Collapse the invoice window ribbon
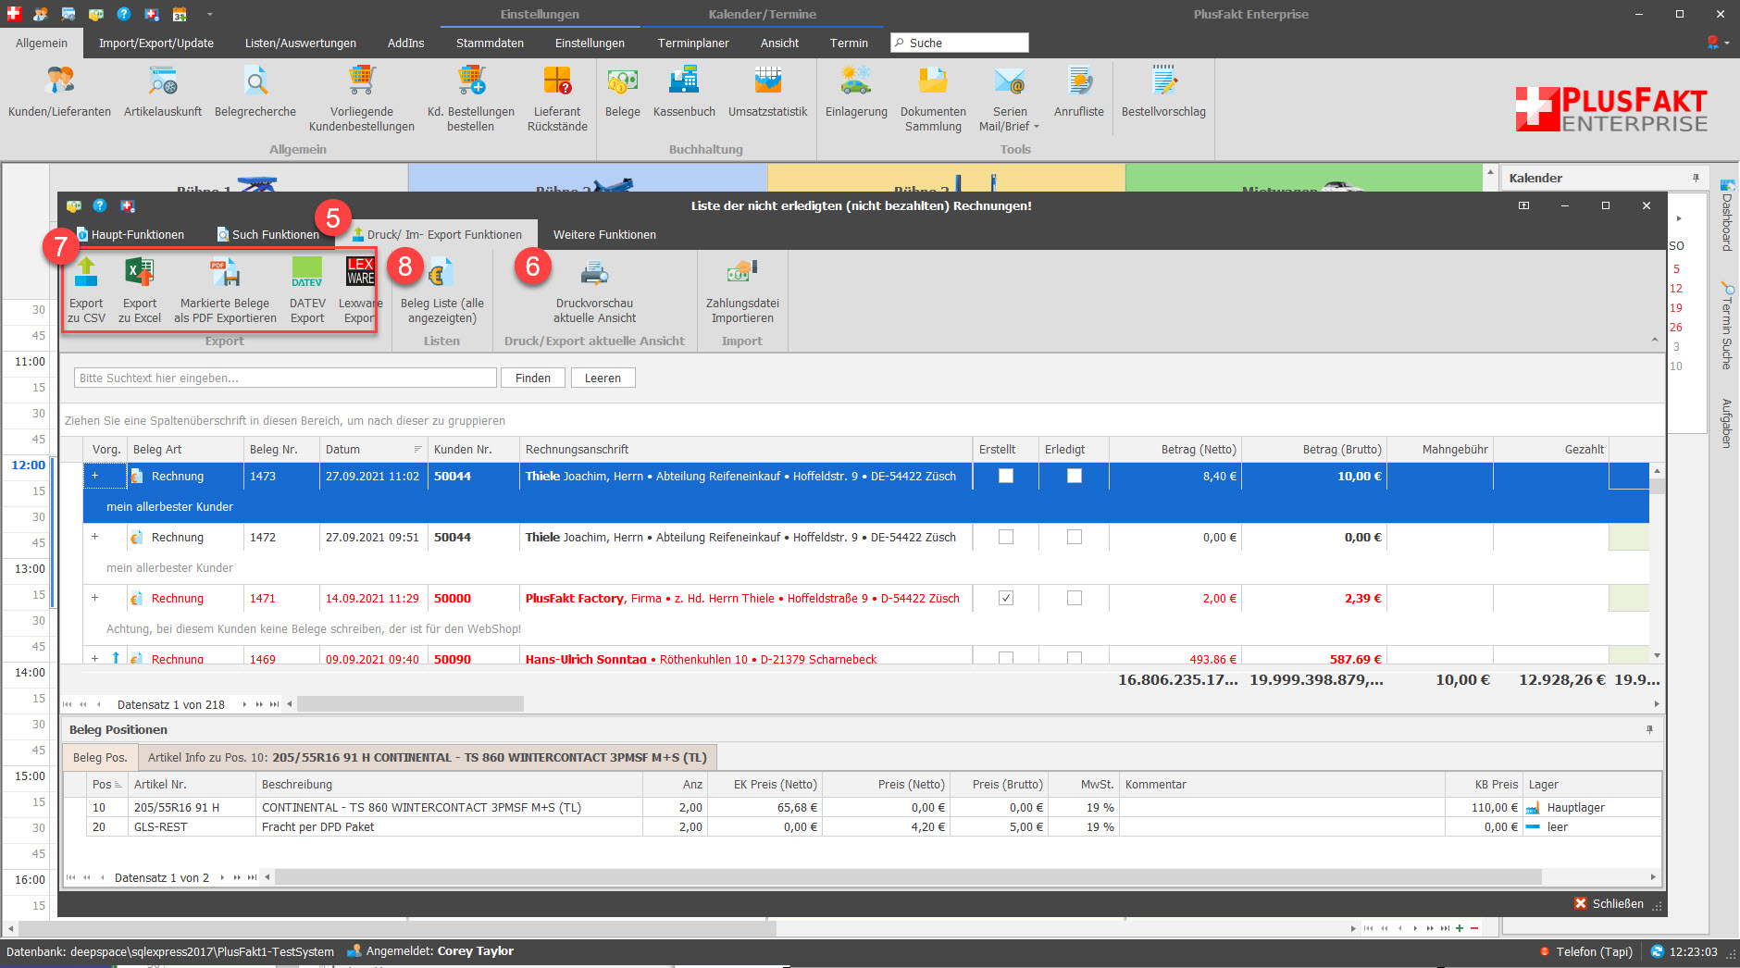 pyautogui.click(x=1655, y=340)
